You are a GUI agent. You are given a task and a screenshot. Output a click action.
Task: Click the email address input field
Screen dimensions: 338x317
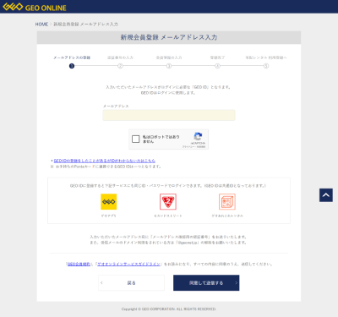tap(169, 115)
